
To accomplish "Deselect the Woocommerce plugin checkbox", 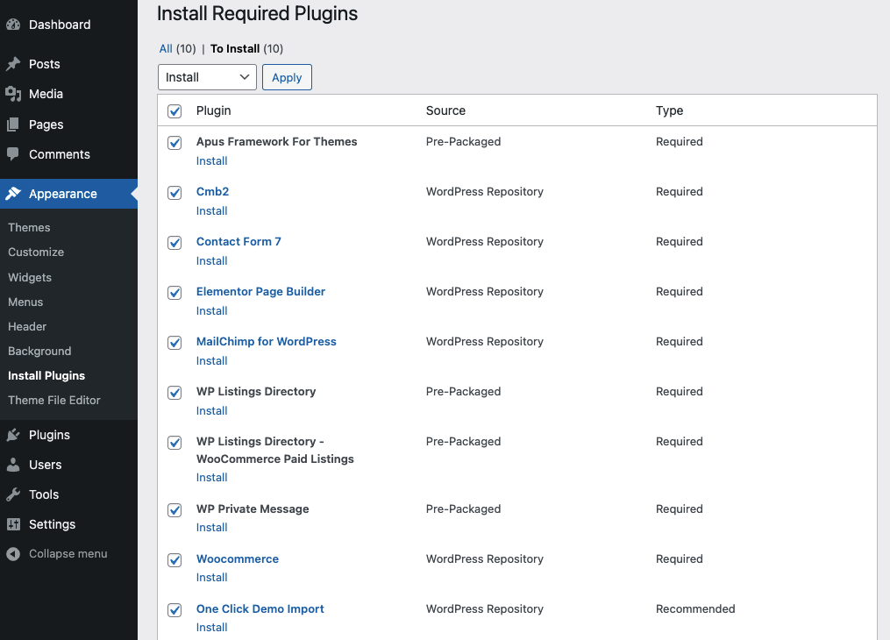I will tap(174, 560).
